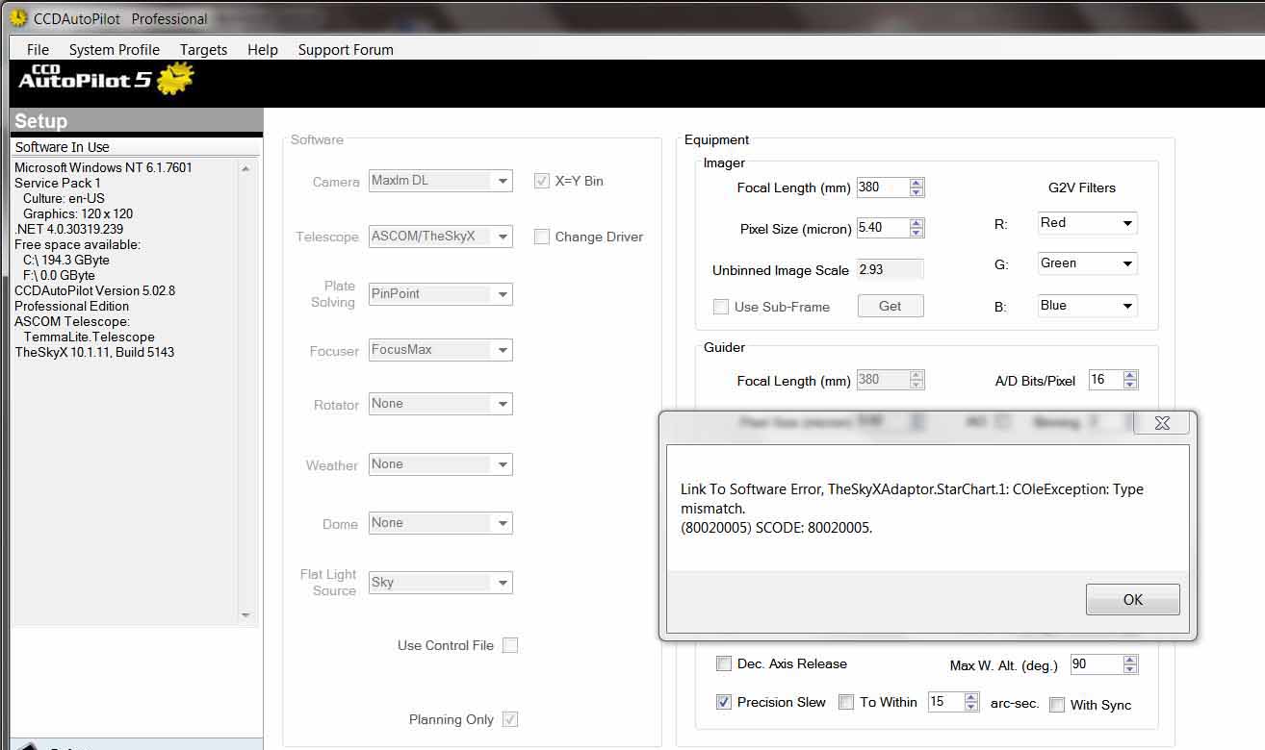This screenshot has height=750, width=1265.
Task: Open the Support Forum menu
Action: (x=345, y=49)
